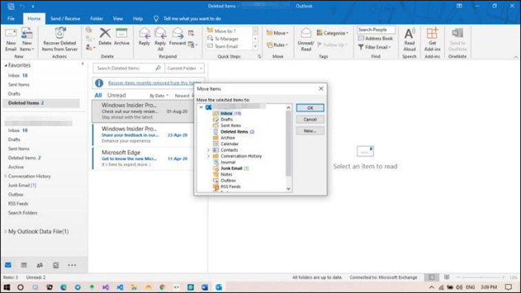Click the Forward icon

point(177,37)
